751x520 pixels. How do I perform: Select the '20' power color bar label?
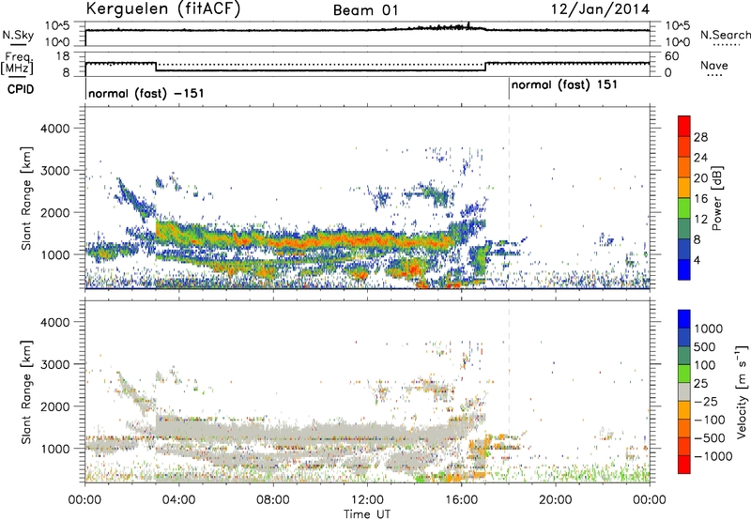[700, 178]
